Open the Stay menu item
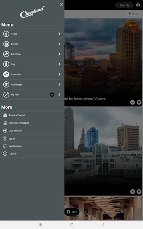Screen dimensions: 143x229 (32, 64)
